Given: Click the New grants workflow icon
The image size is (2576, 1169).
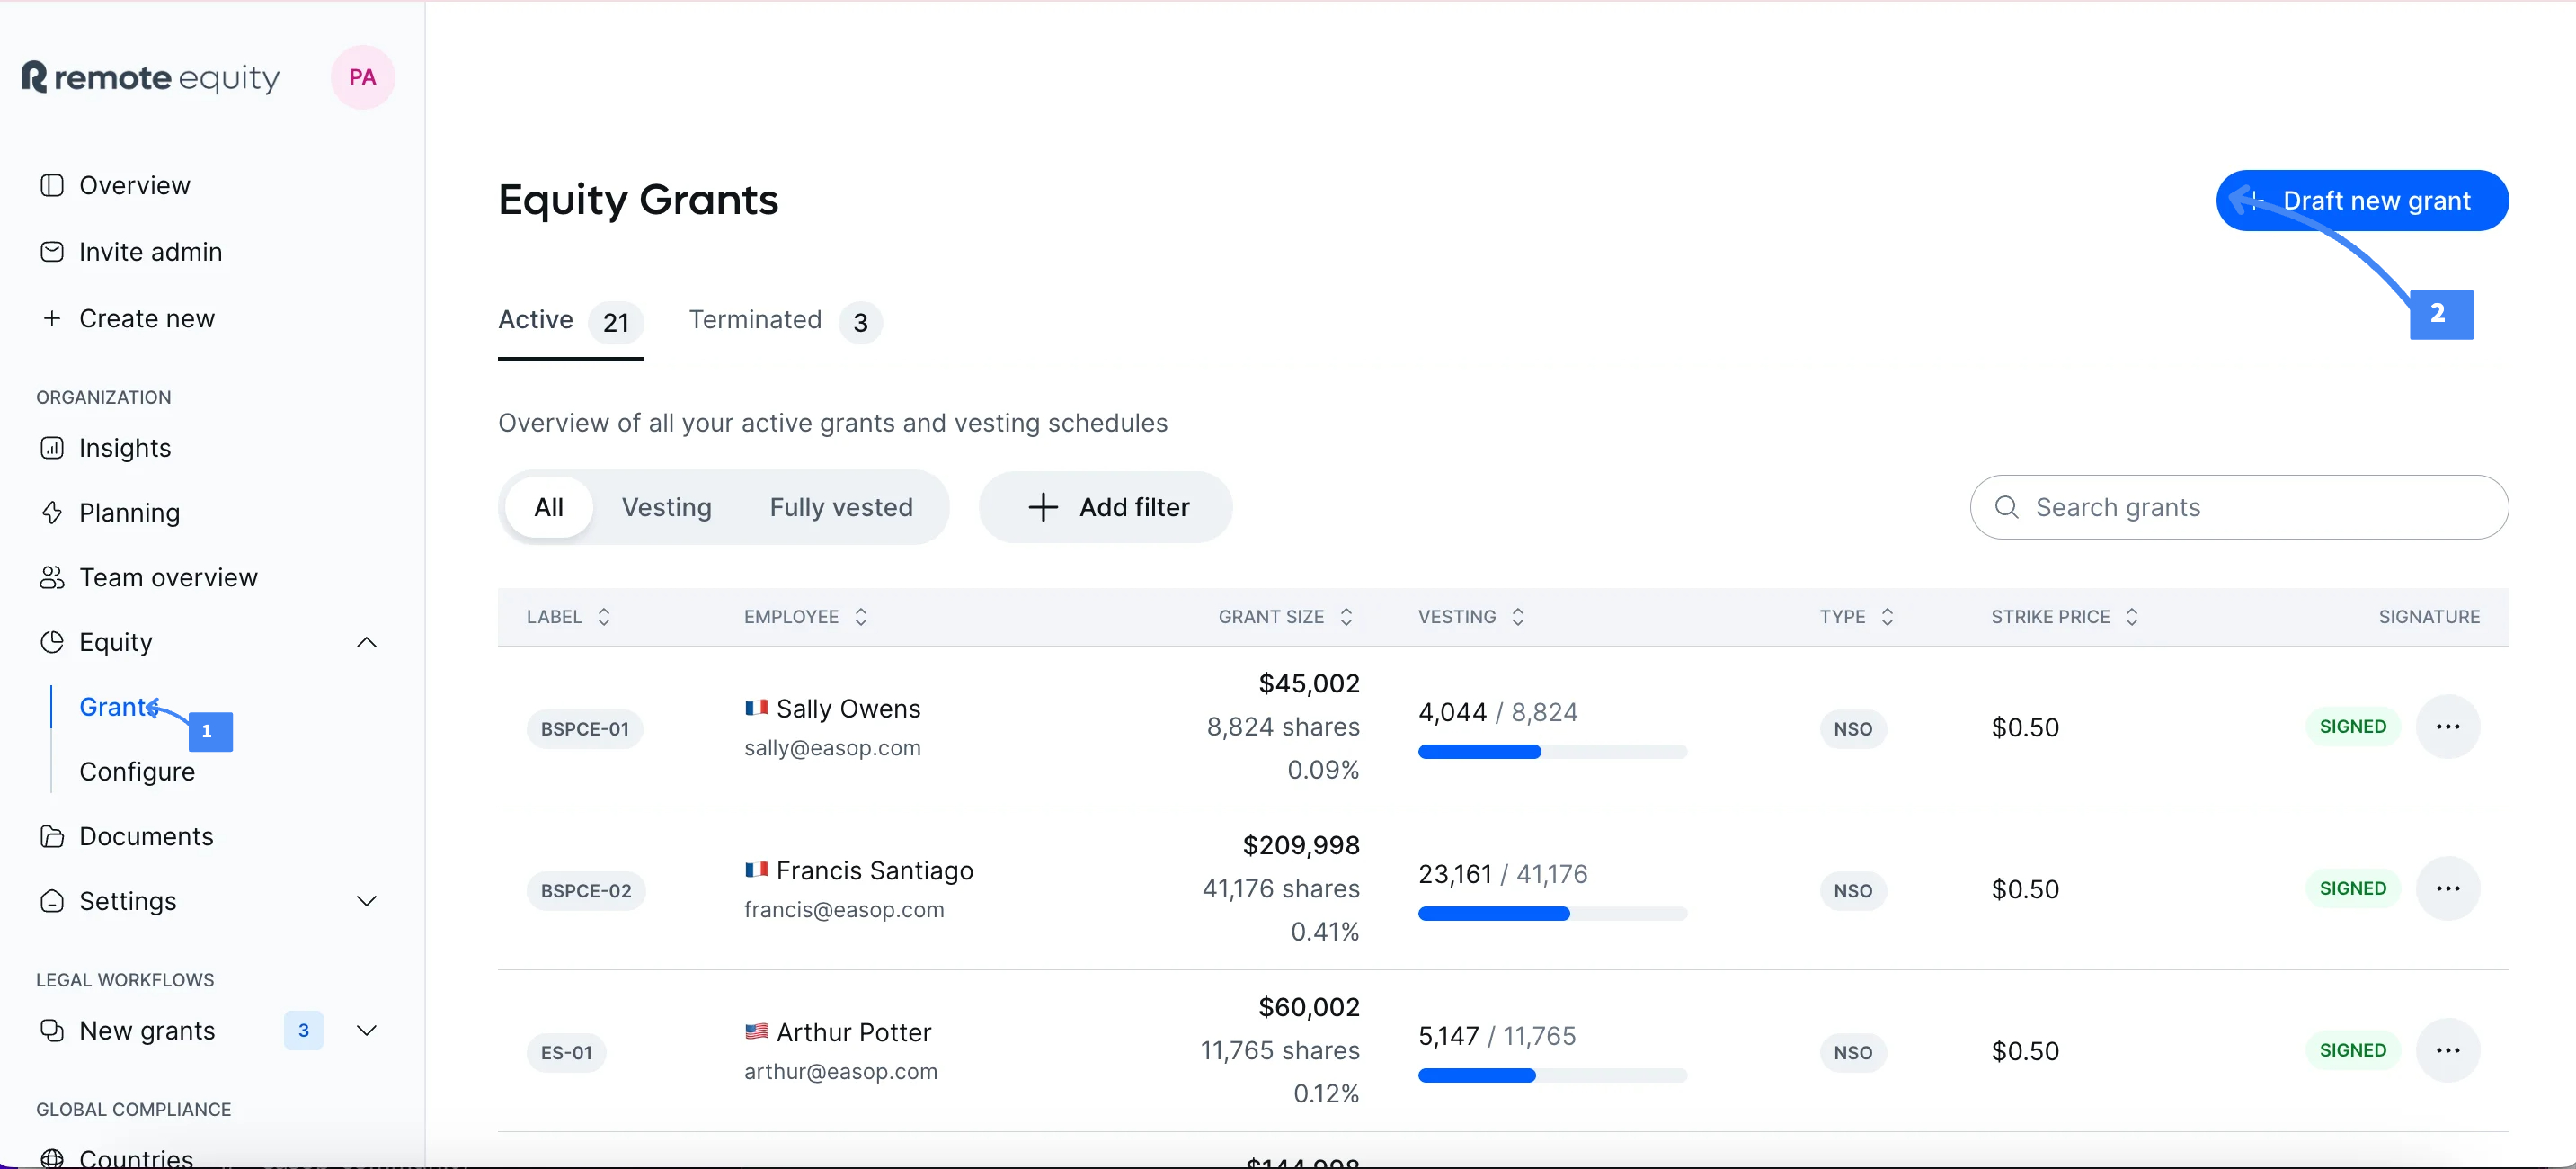Looking at the screenshot, I should pos(52,1031).
